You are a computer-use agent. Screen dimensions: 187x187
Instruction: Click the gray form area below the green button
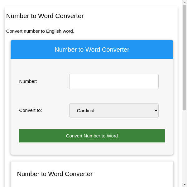pyautogui.click(x=92, y=149)
